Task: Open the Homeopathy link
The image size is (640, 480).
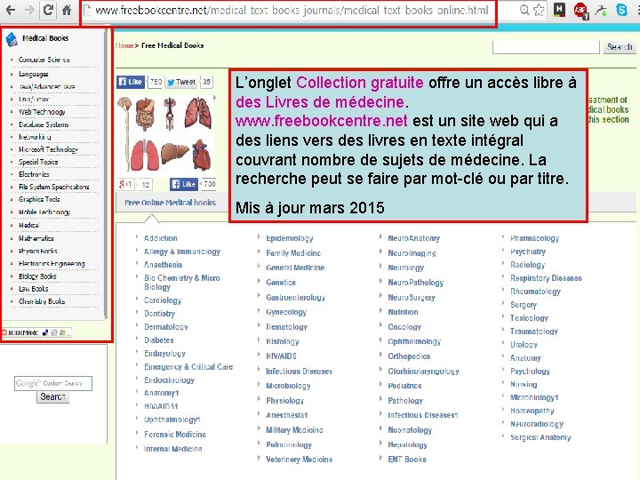Action: pyautogui.click(x=532, y=411)
